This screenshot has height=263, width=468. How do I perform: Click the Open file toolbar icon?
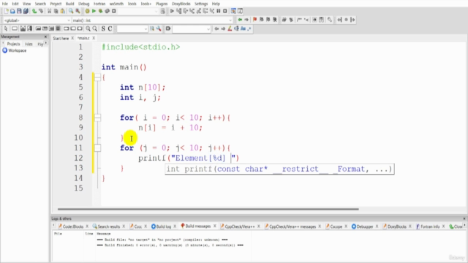click(12, 11)
